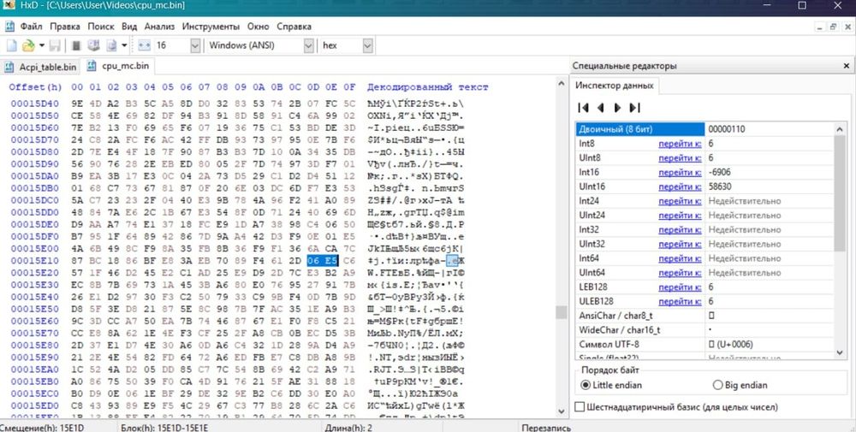Click data inspector scrollbar down arrow
856x432 pixels.
click(x=841, y=352)
